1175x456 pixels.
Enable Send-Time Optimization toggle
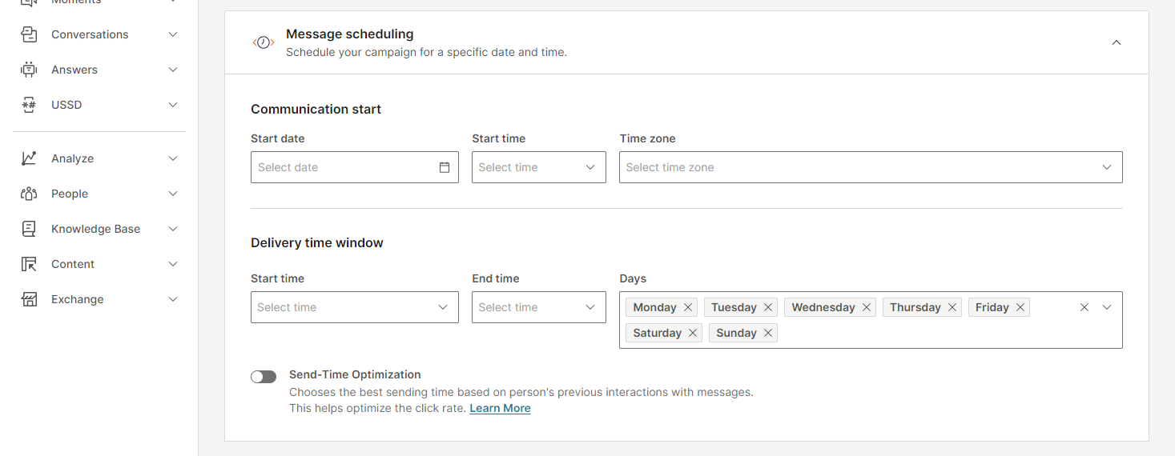[x=264, y=377]
